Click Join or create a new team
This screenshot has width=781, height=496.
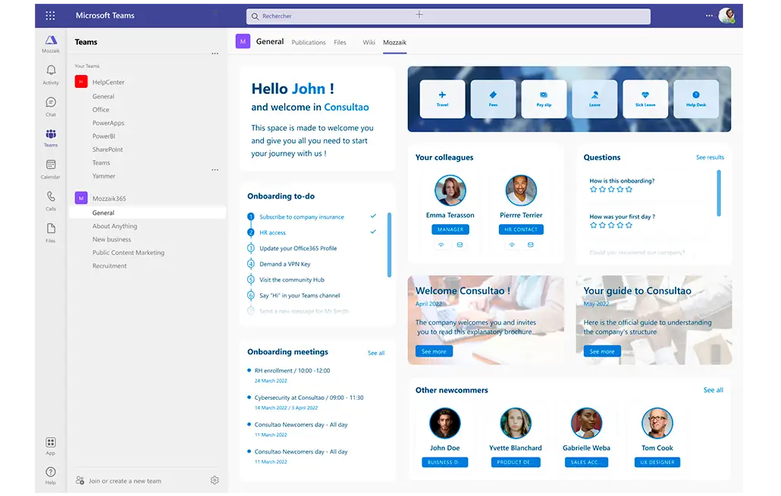tap(124, 481)
